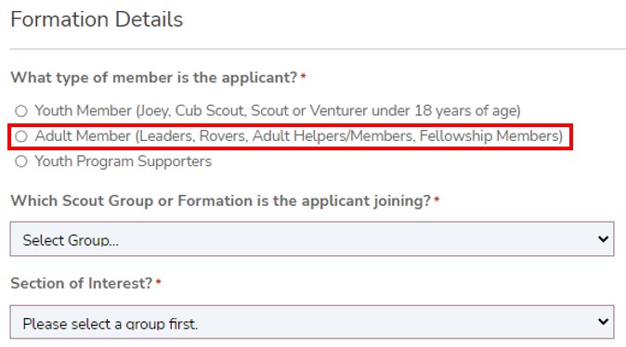
Task: Choose the Adult Member radio button
Action: (x=21, y=136)
